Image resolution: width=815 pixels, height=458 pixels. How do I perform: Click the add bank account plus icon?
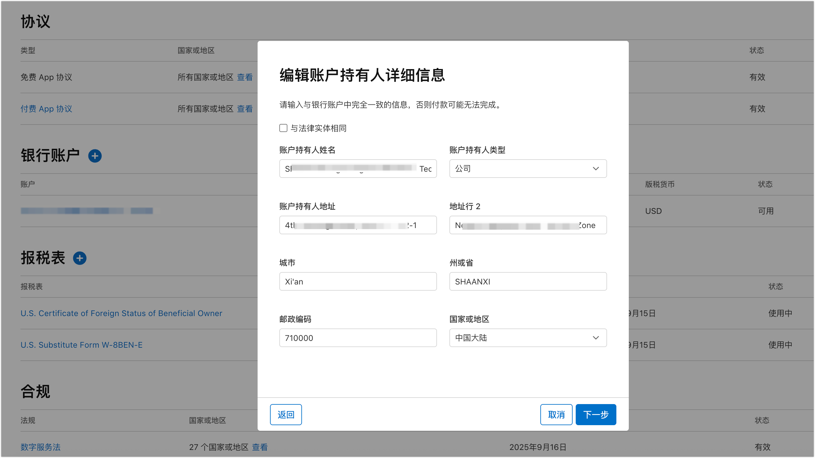pos(95,156)
